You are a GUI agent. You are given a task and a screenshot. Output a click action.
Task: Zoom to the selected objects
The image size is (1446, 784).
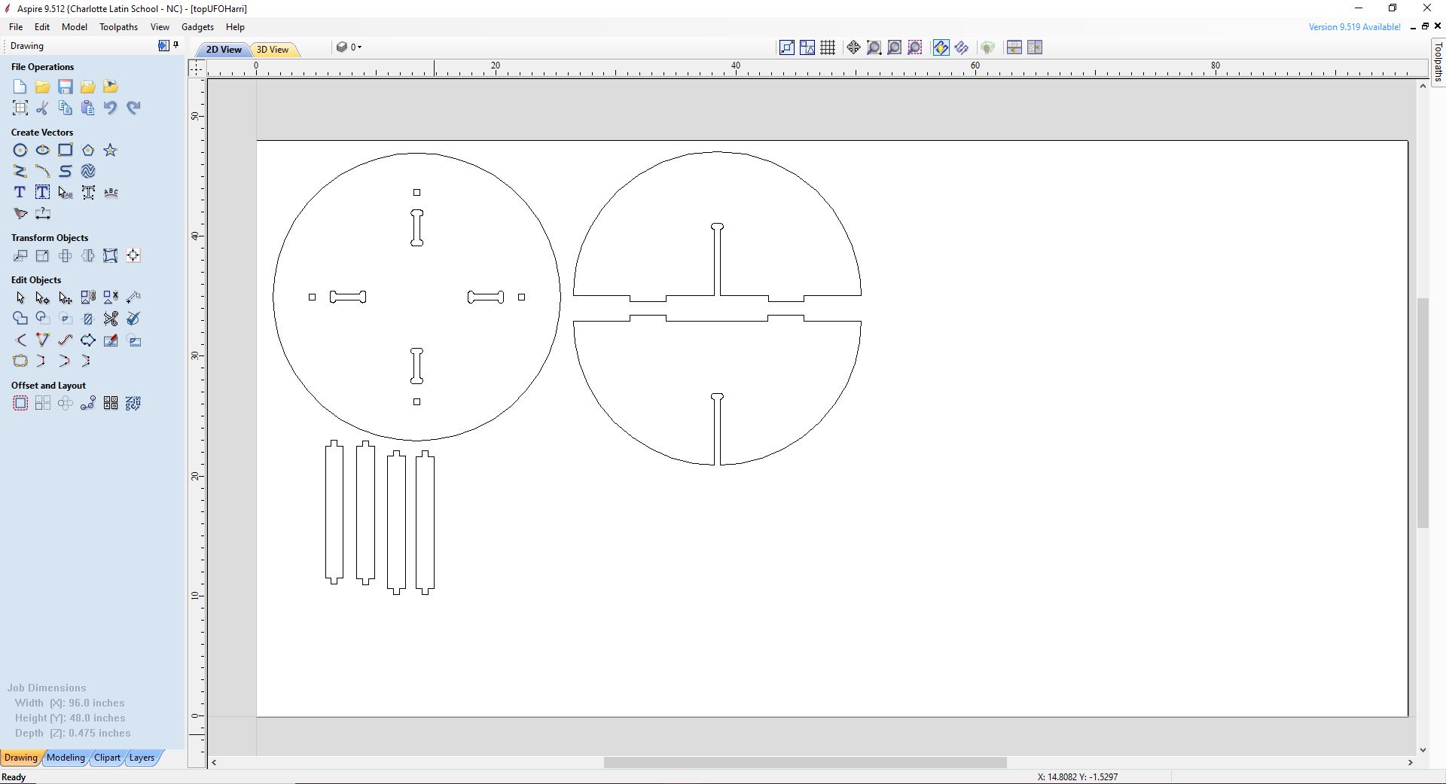(915, 47)
